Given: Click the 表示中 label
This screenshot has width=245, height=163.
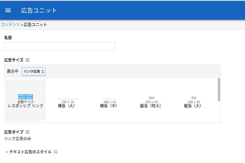Looking at the screenshot, I should pyautogui.click(x=13, y=71).
